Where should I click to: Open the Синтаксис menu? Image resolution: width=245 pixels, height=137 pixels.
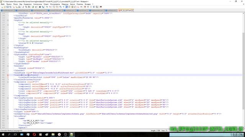38,4
